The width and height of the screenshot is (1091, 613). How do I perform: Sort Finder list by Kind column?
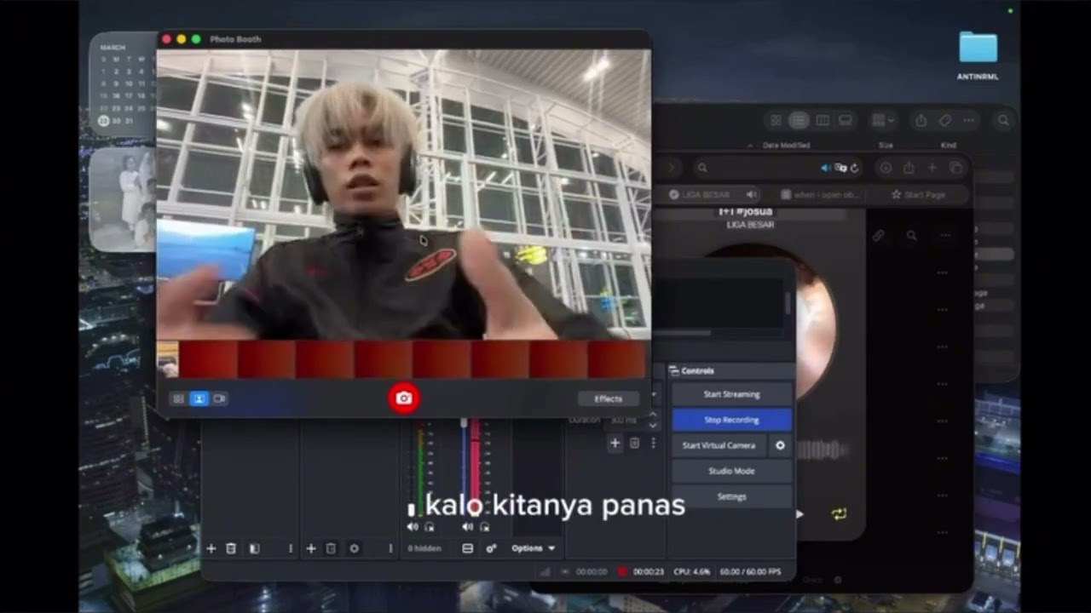948,146
